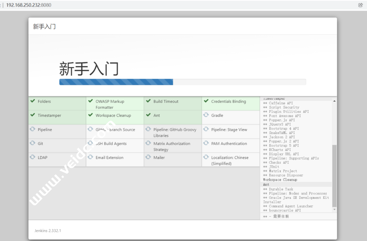The height and width of the screenshot is (241, 367).
Task: Click the pending icon next to Mailer
Action: tap(148, 157)
